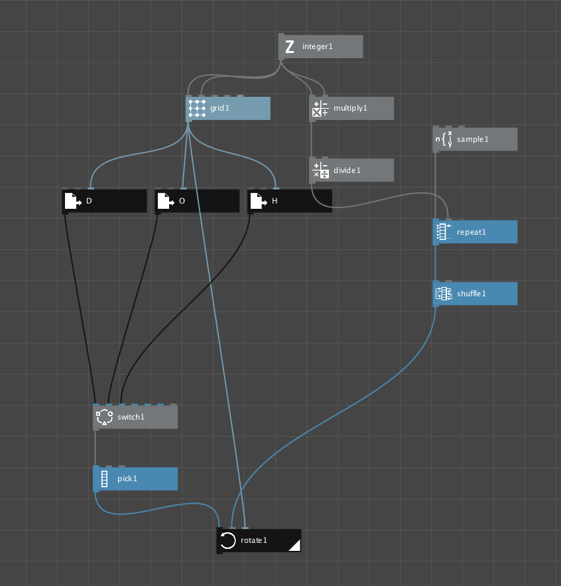Select the O import node label
561x586 pixels.
coord(182,201)
